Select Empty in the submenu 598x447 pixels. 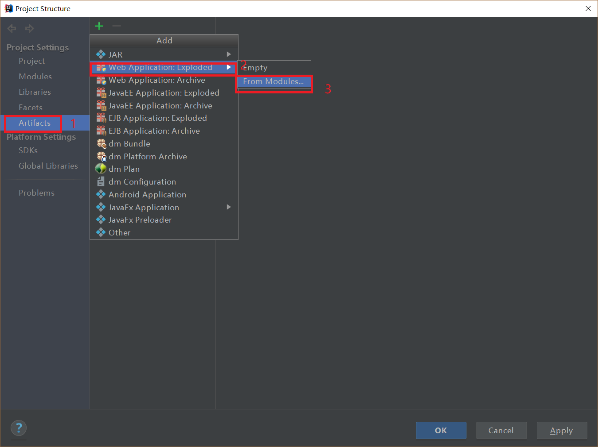pyautogui.click(x=274, y=68)
